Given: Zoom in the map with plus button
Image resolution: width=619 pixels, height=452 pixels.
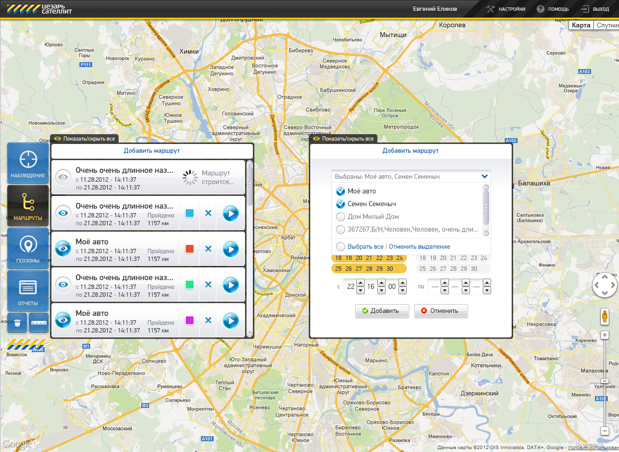Looking at the screenshot, I should click(605, 335).
